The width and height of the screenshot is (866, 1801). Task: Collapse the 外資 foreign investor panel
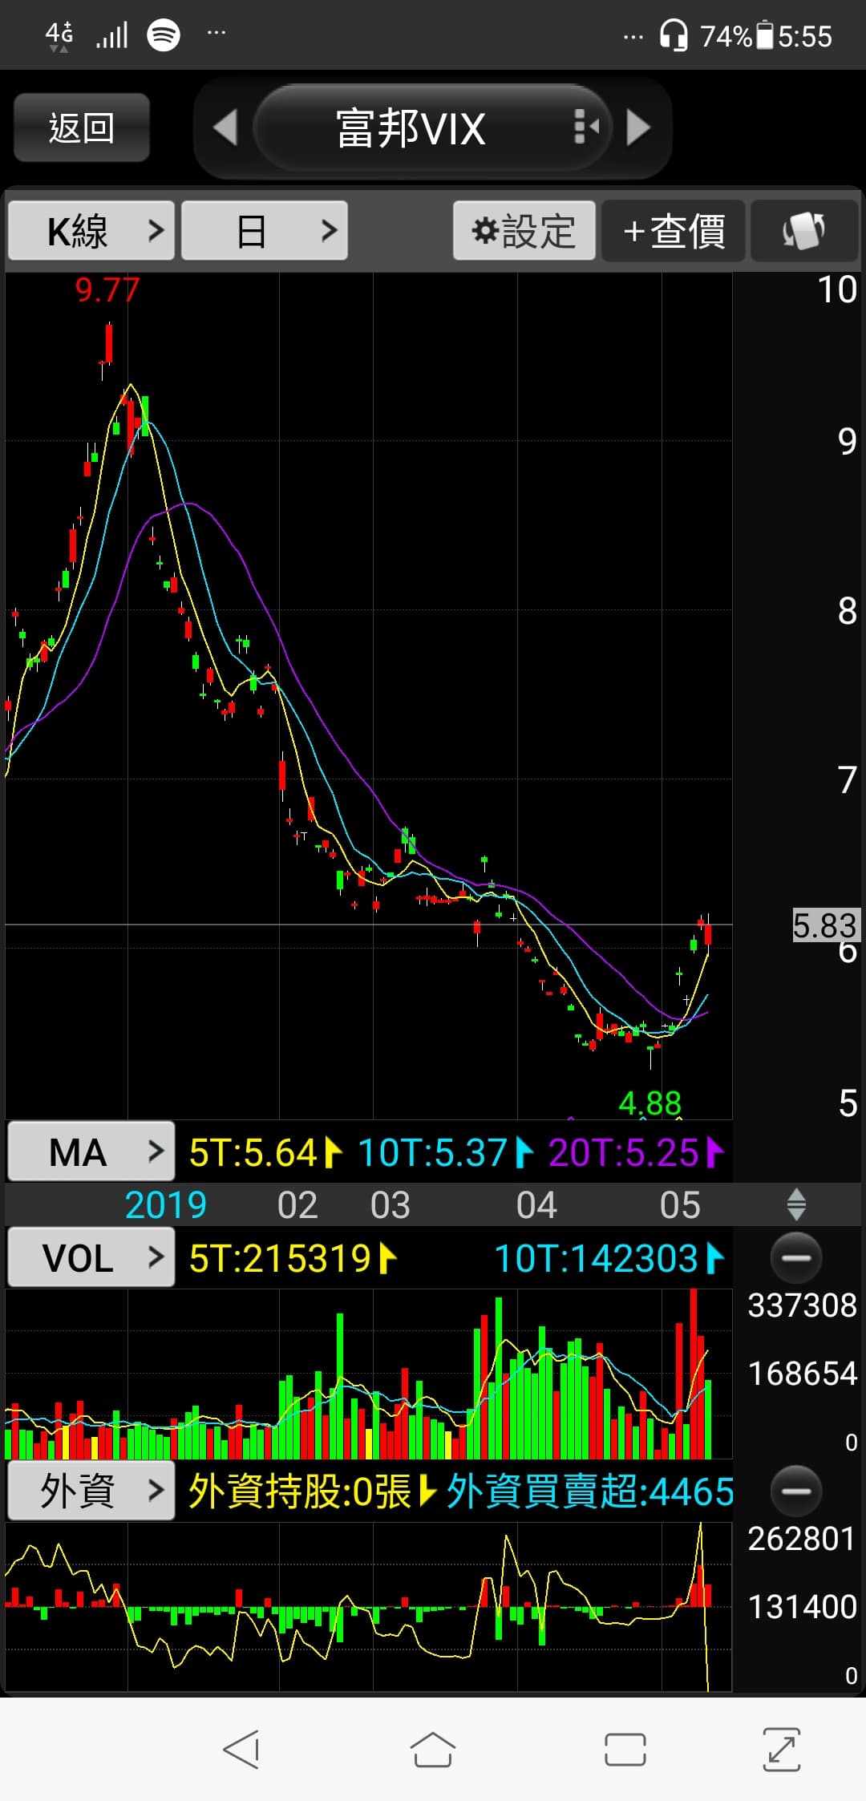point(795,1491)
